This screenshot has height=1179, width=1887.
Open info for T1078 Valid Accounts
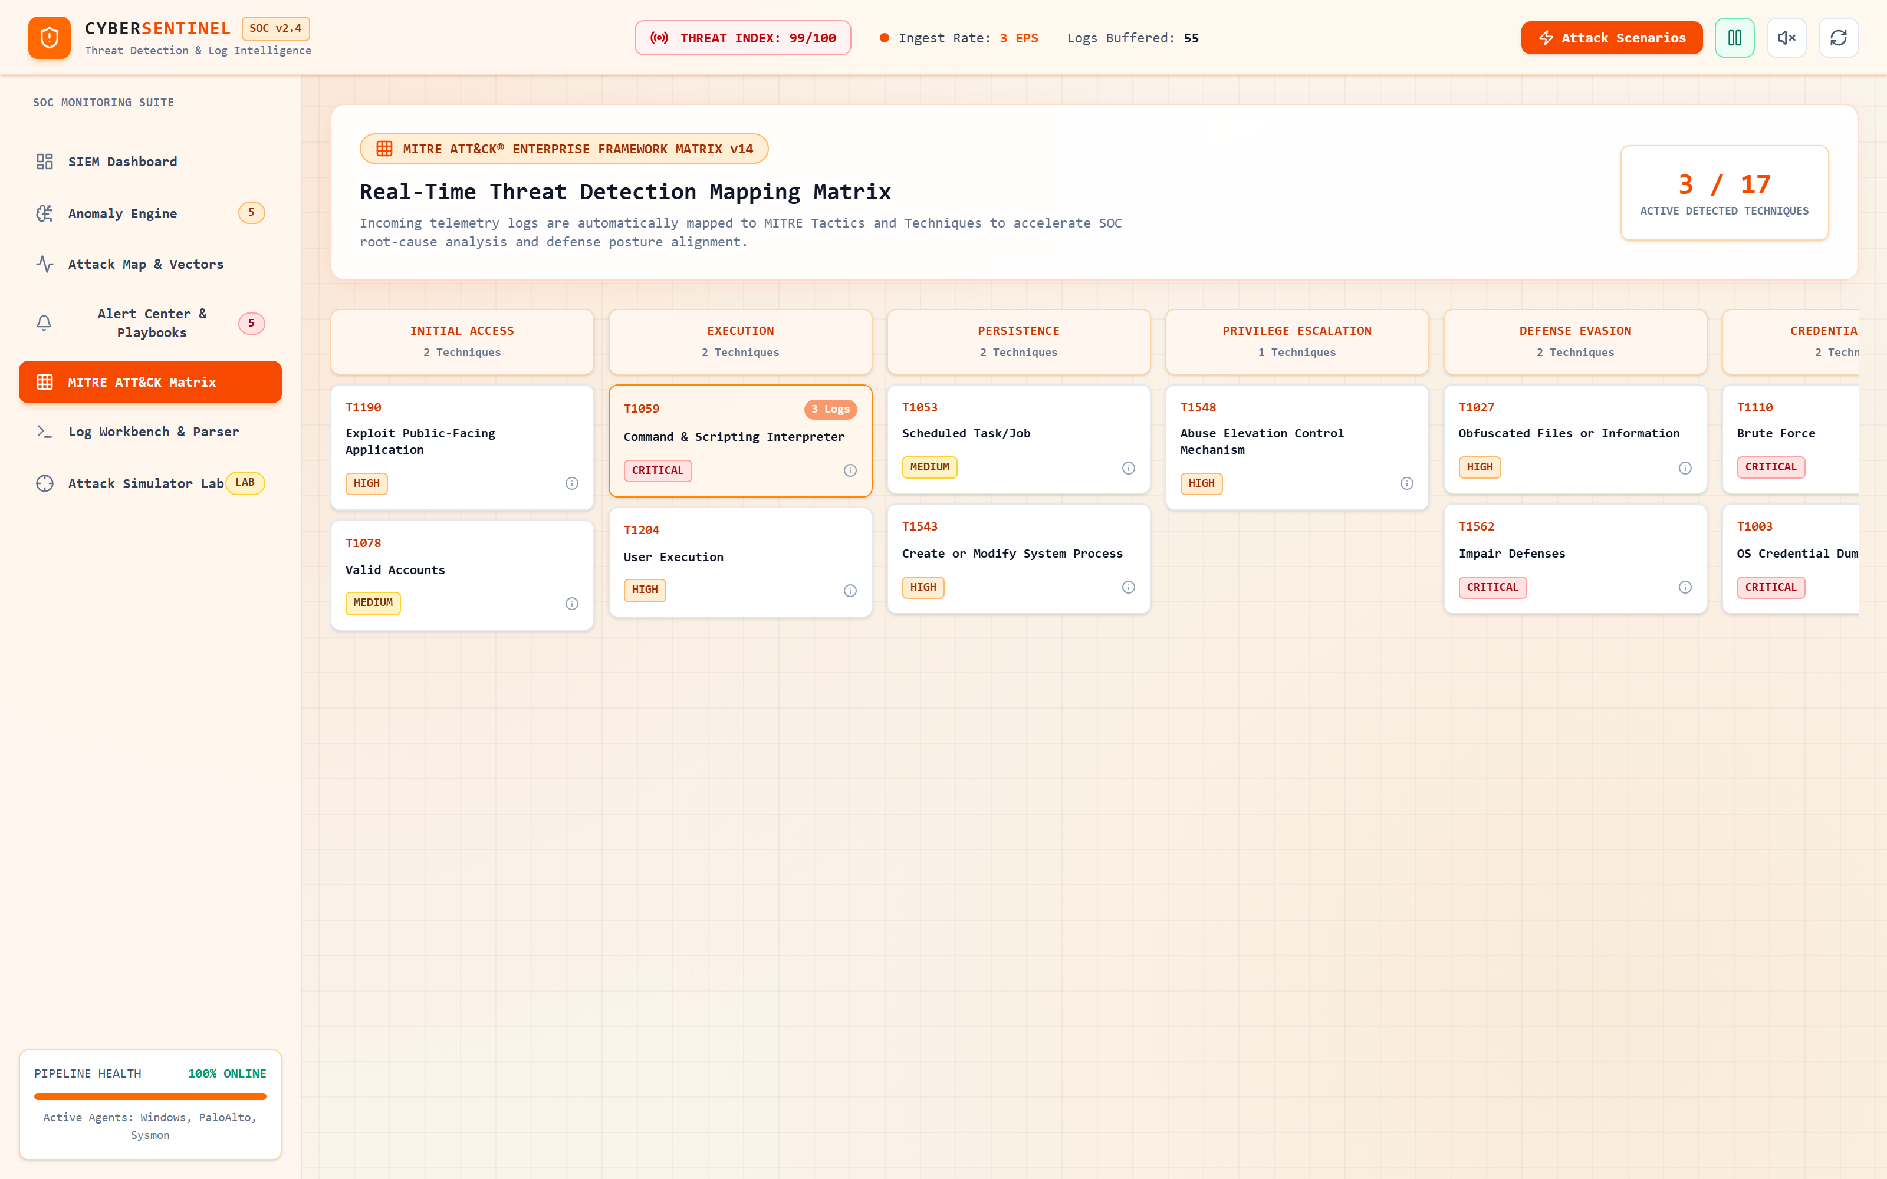point(571,604)
